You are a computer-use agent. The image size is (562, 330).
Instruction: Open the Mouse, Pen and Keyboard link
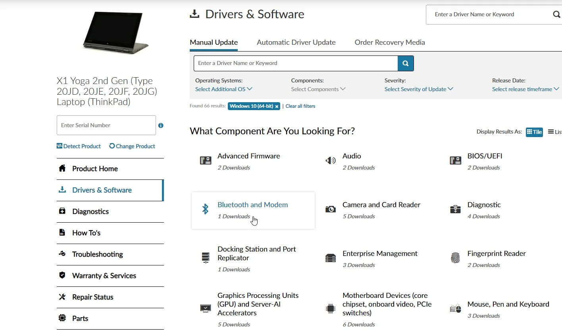tap(508, 304)
